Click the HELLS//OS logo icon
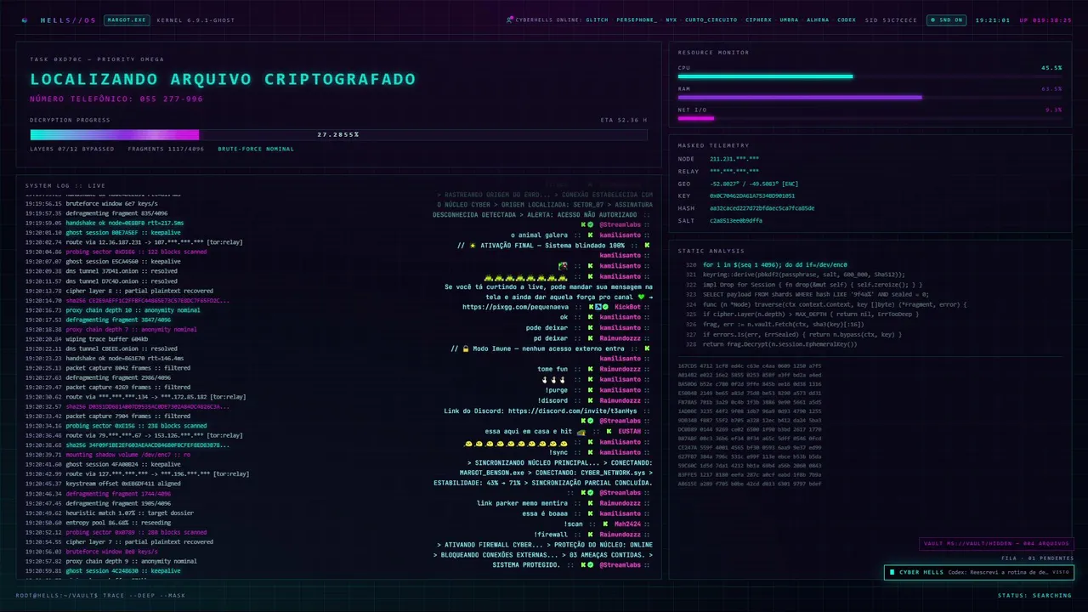This screenshot has height=612, width=1088. [25, 20]
